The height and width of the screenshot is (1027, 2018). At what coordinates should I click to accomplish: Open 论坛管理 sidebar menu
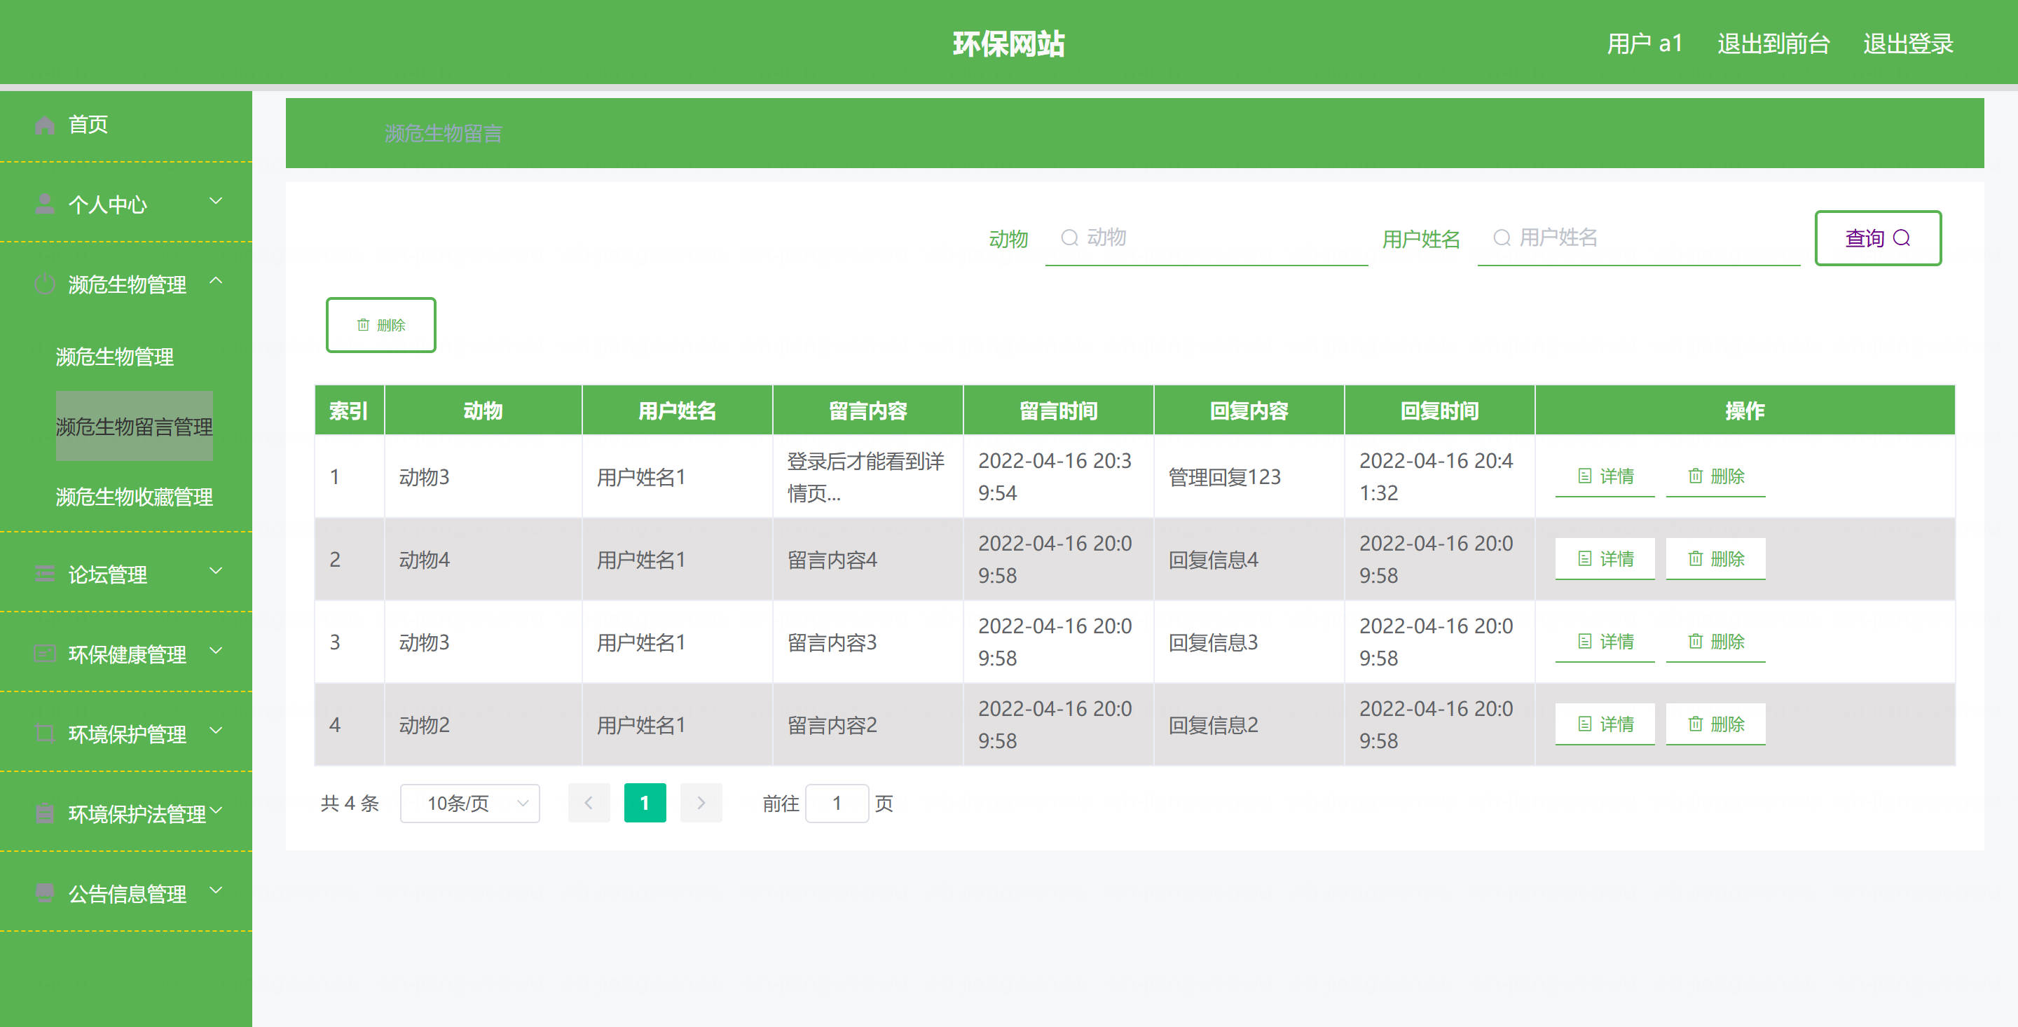pyautogui.click(x=126, y=574)
